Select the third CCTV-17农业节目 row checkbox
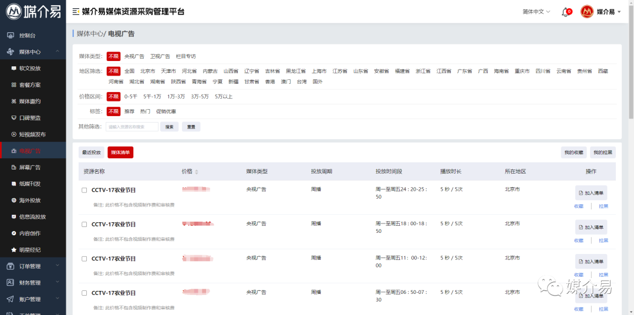The image size is (634, 315). tap(85, 259)
